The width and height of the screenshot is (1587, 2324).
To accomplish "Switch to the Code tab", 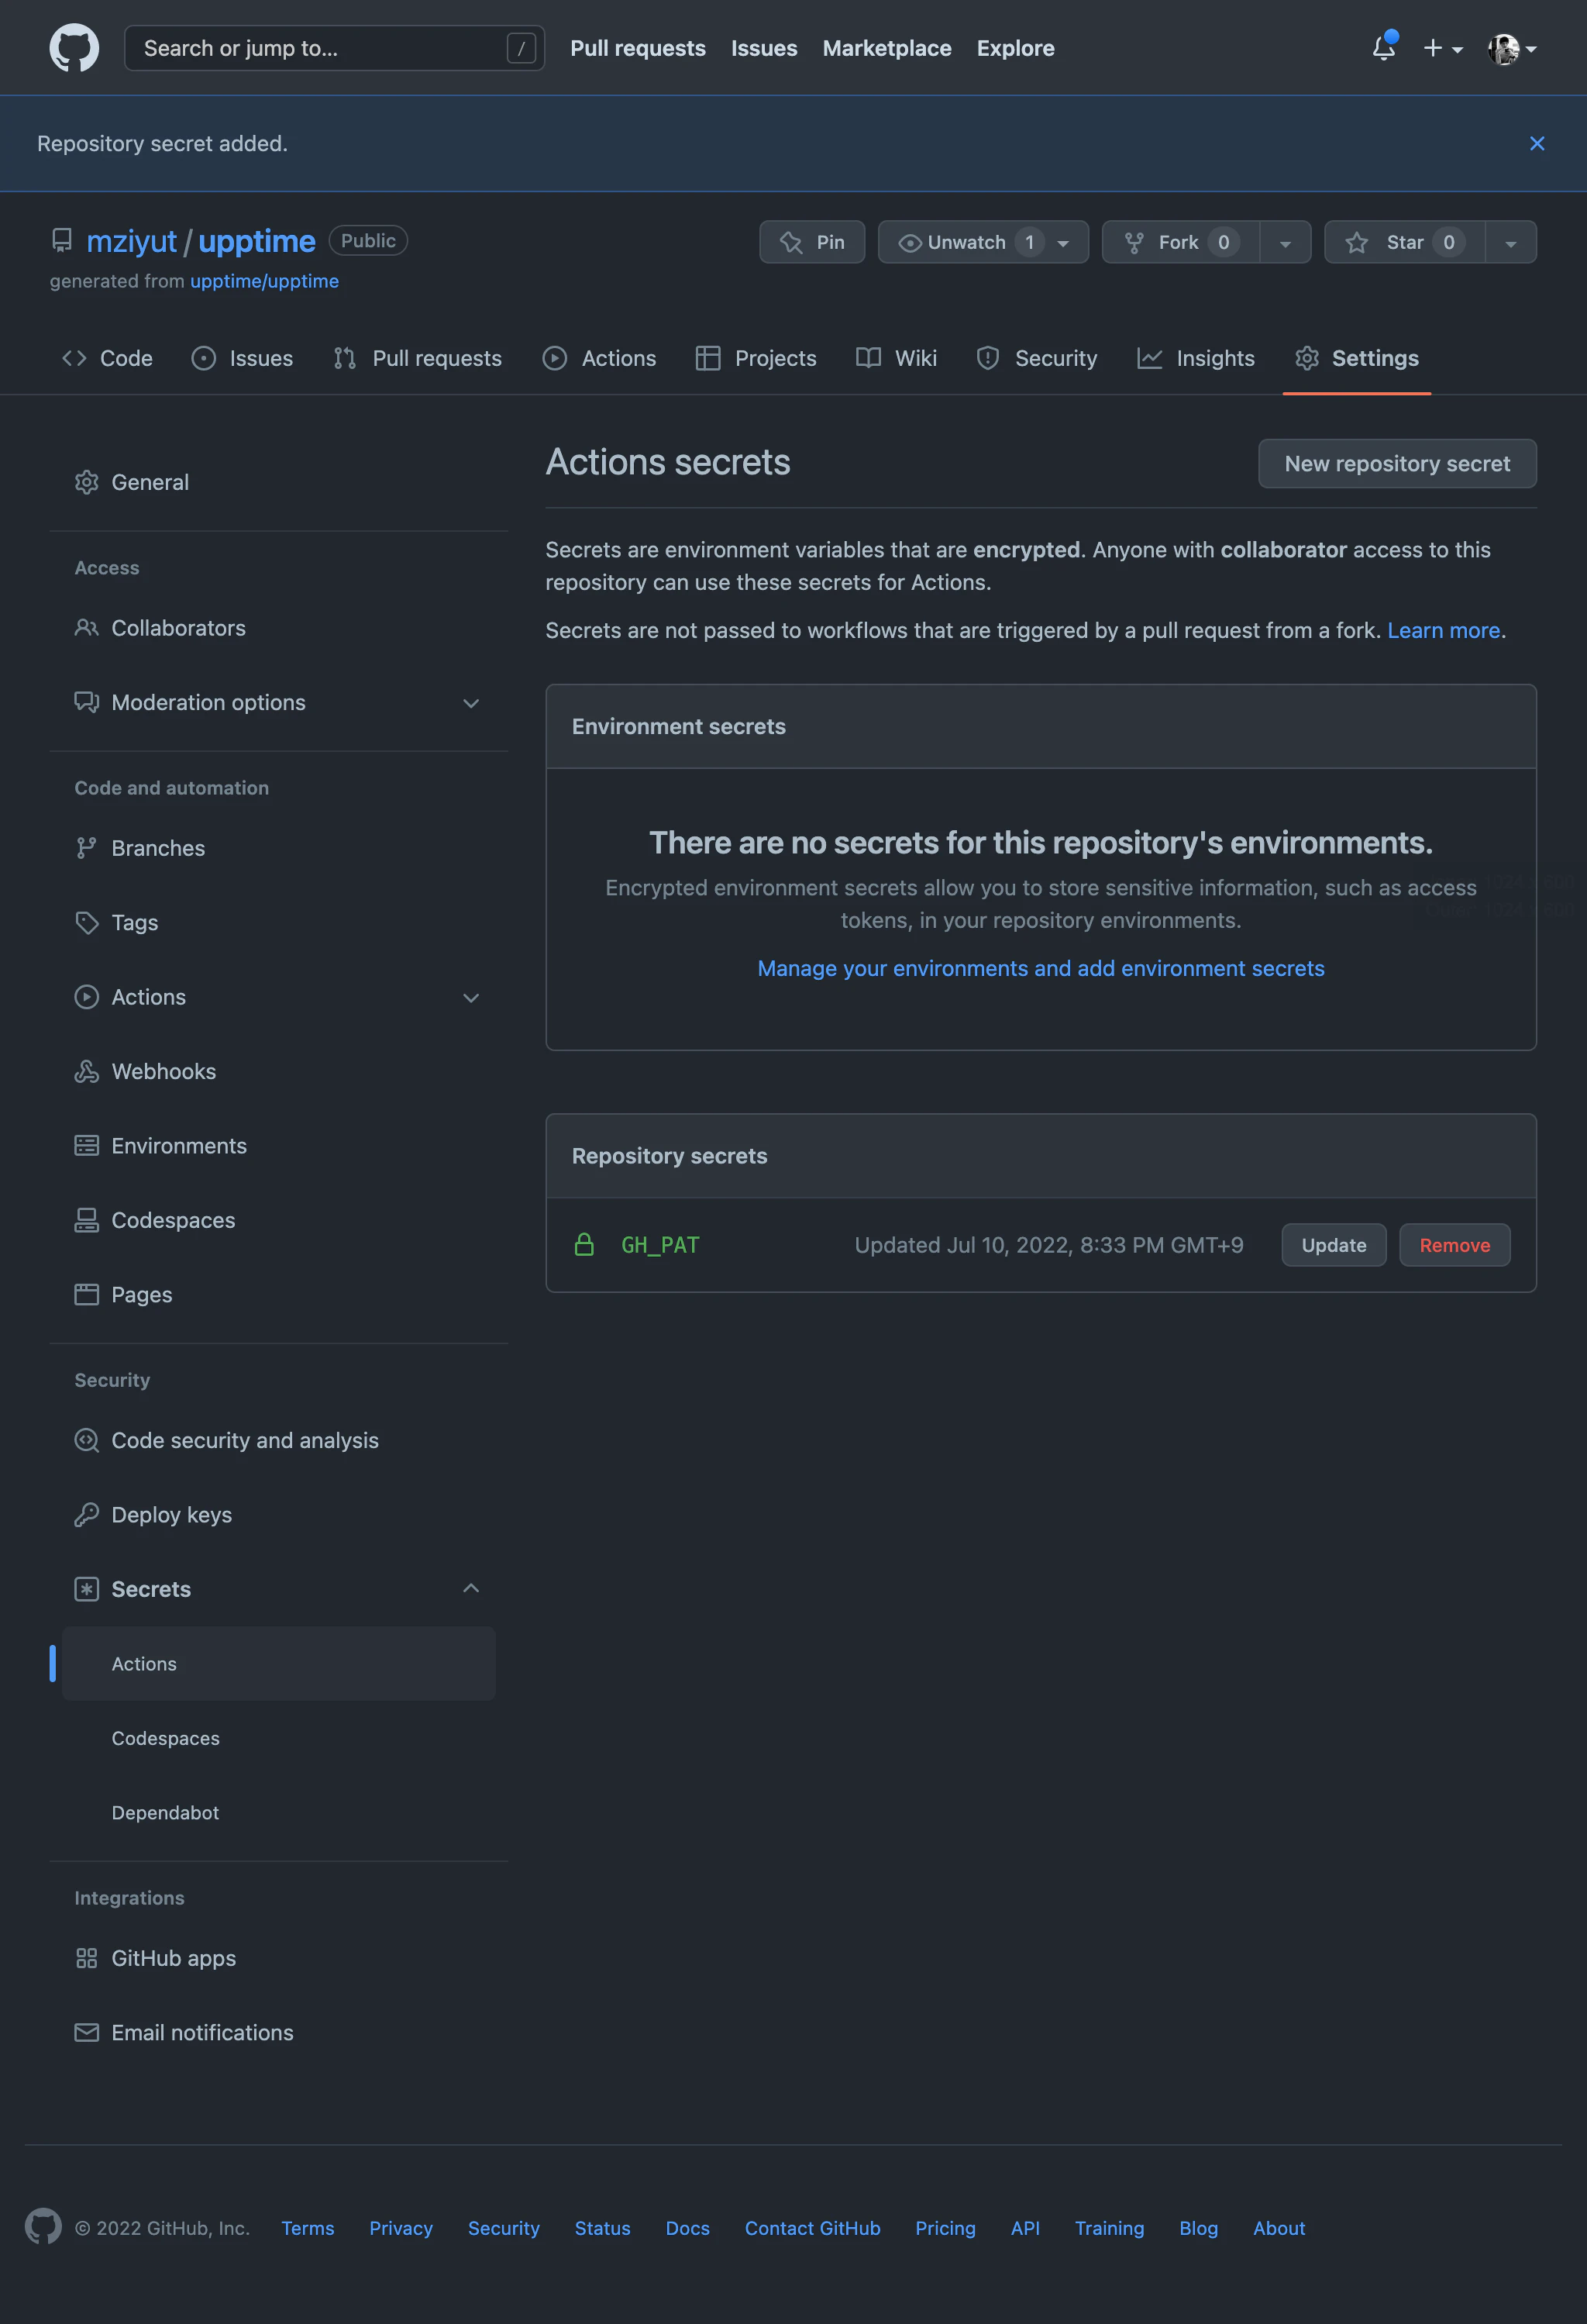I will point(107,358).
